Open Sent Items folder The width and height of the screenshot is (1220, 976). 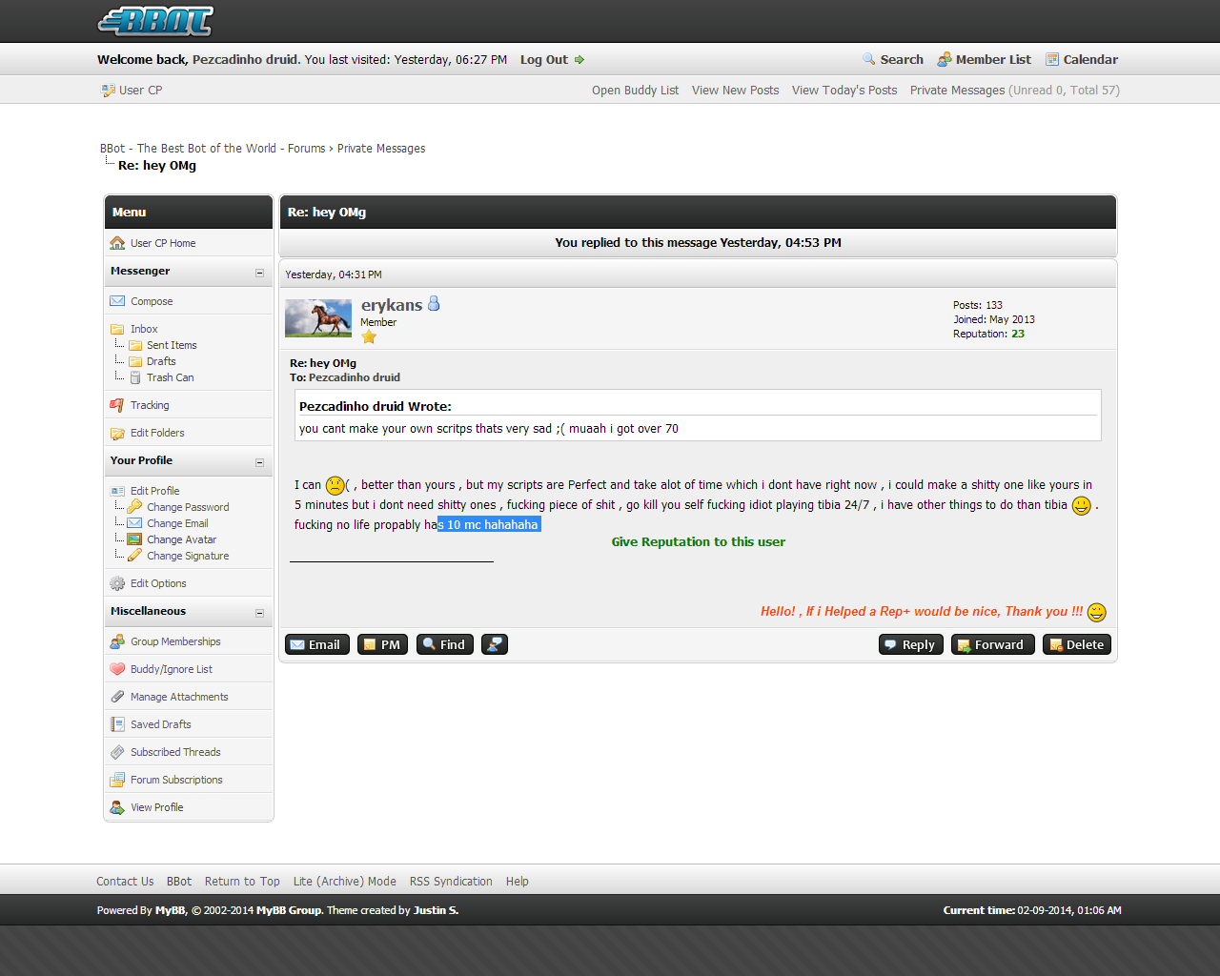pyautogui.click(x=172, y=345)
